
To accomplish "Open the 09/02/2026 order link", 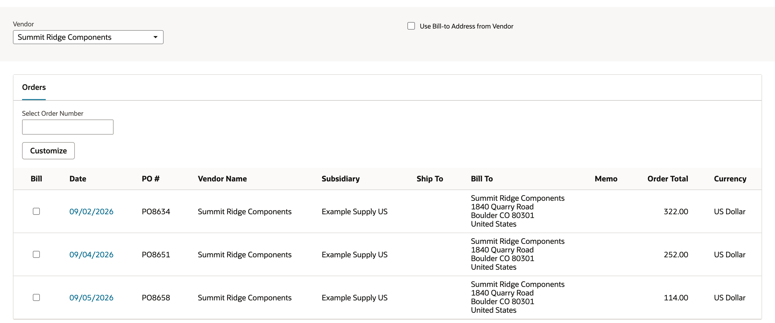I will click(91, 211).
